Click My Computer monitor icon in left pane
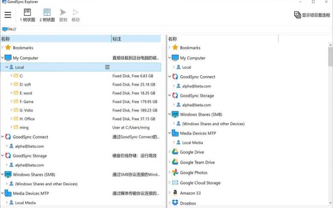333x208 pixels. click(8, 58)
